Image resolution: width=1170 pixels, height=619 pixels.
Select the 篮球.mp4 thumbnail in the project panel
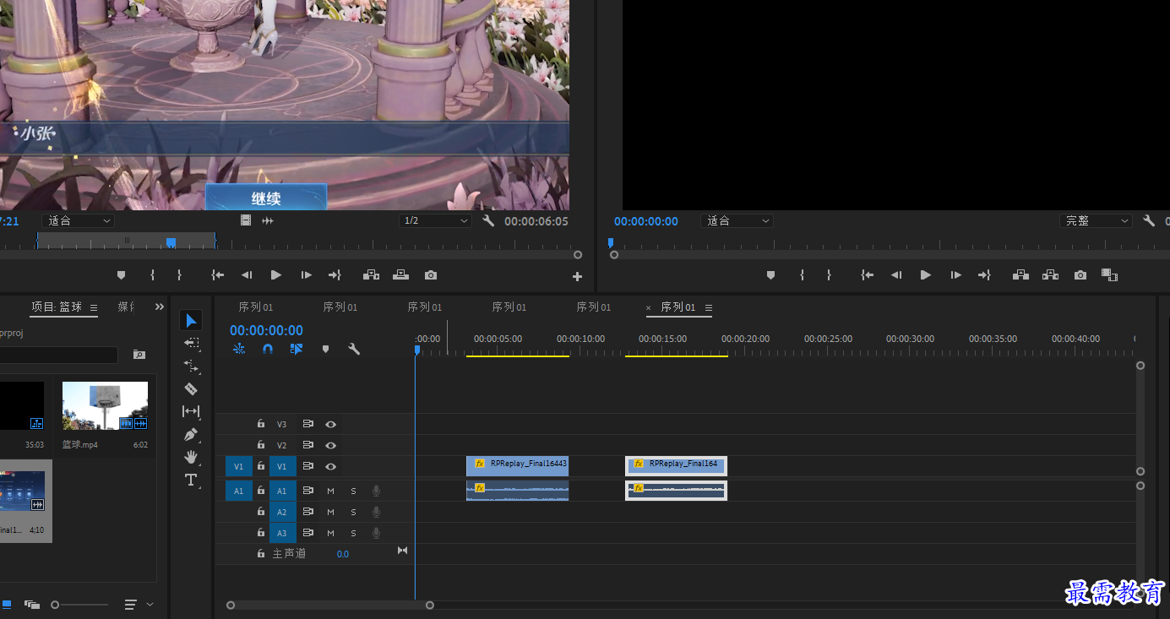coord(105,405)
